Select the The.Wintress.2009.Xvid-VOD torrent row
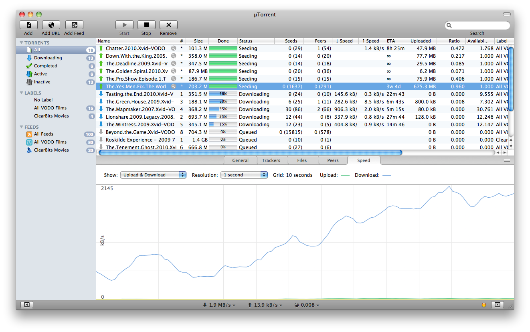 [302, 125]
